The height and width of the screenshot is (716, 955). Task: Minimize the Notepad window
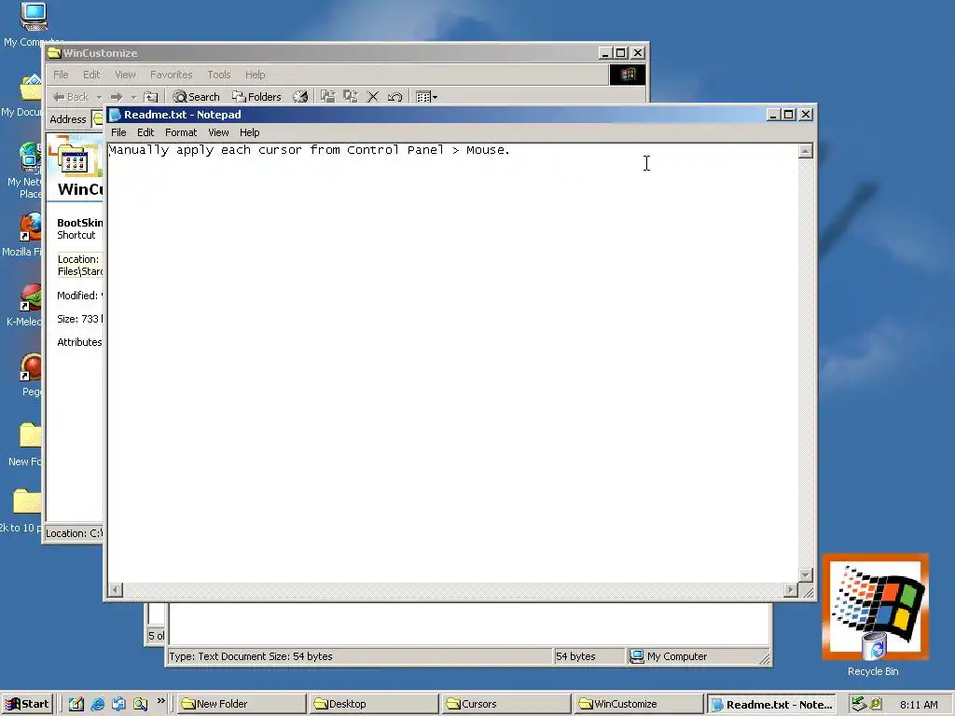773,115
